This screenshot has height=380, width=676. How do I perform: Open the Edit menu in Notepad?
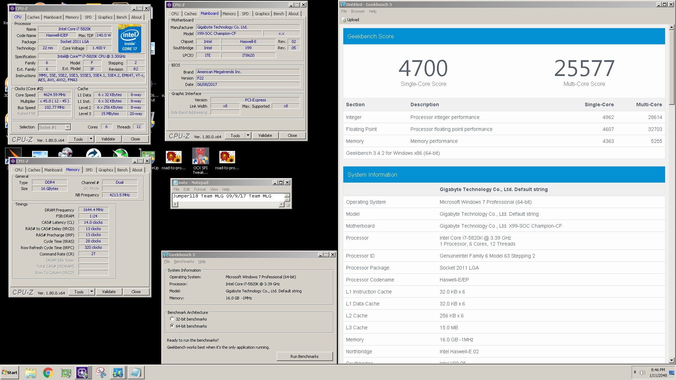(x=187, y=189)
